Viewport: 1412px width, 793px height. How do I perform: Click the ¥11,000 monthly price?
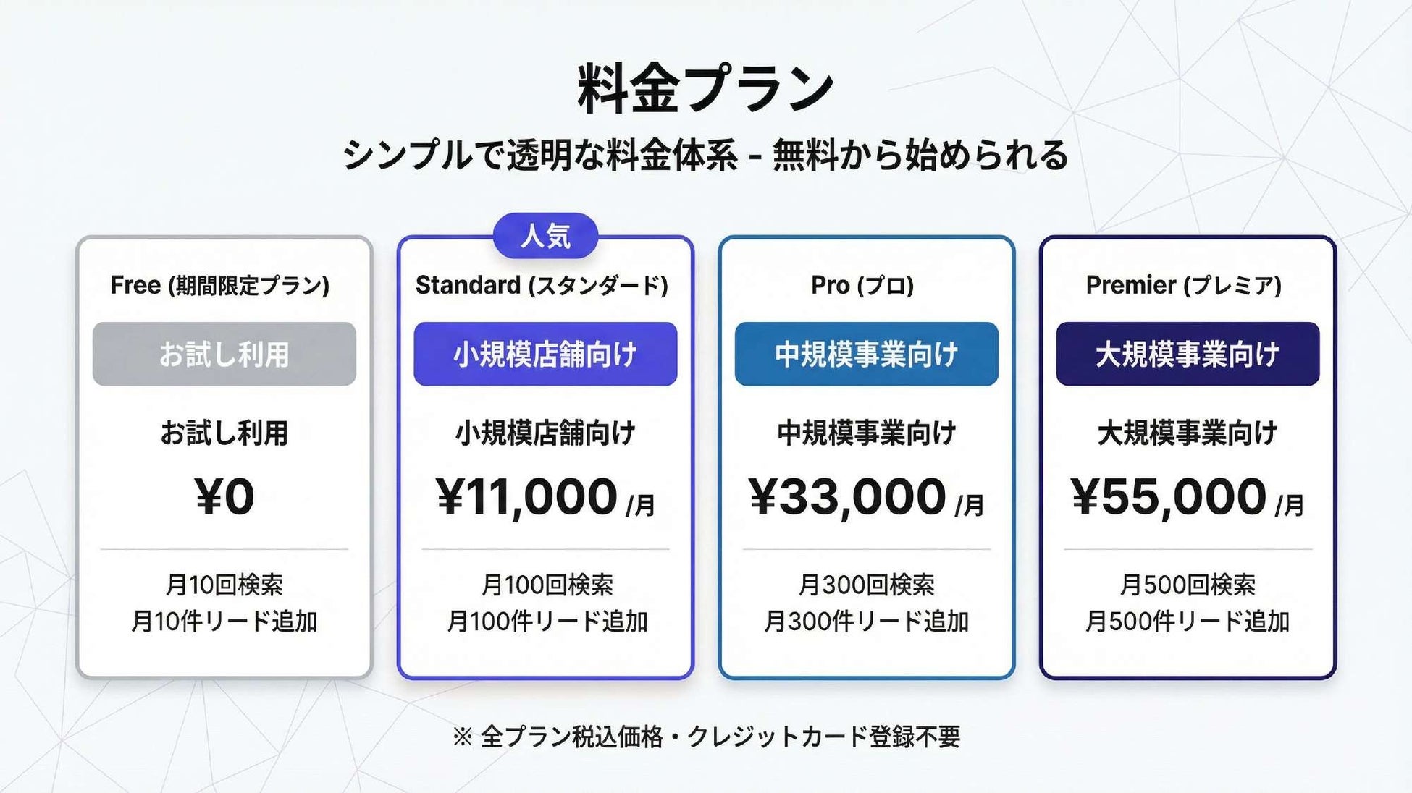pyautogui.click(x=546, y=498)
